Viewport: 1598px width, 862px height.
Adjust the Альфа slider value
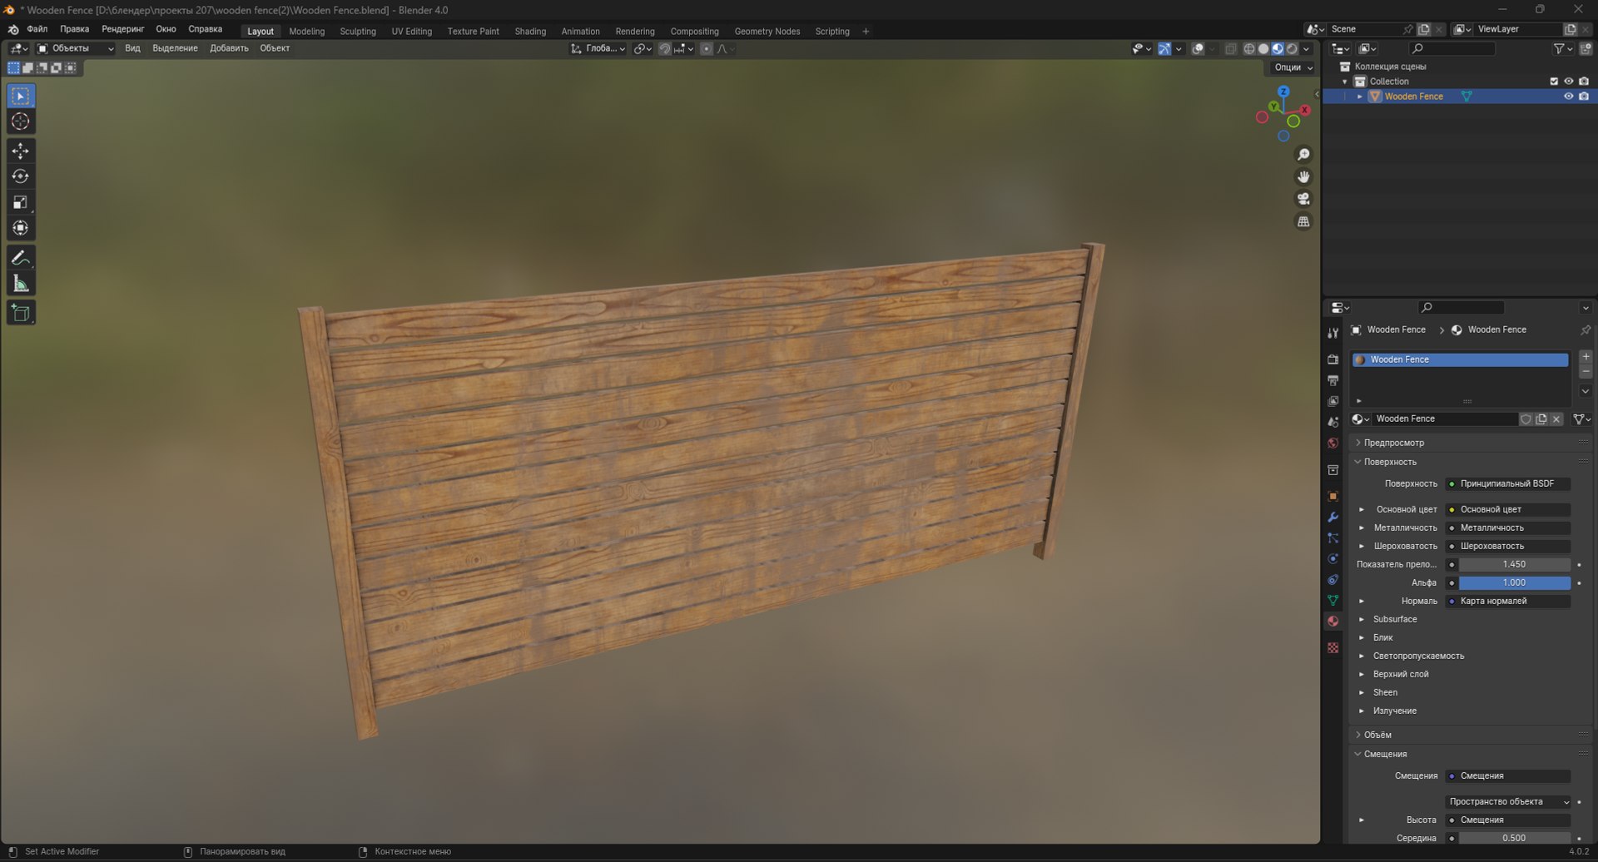click(1514, 582)
